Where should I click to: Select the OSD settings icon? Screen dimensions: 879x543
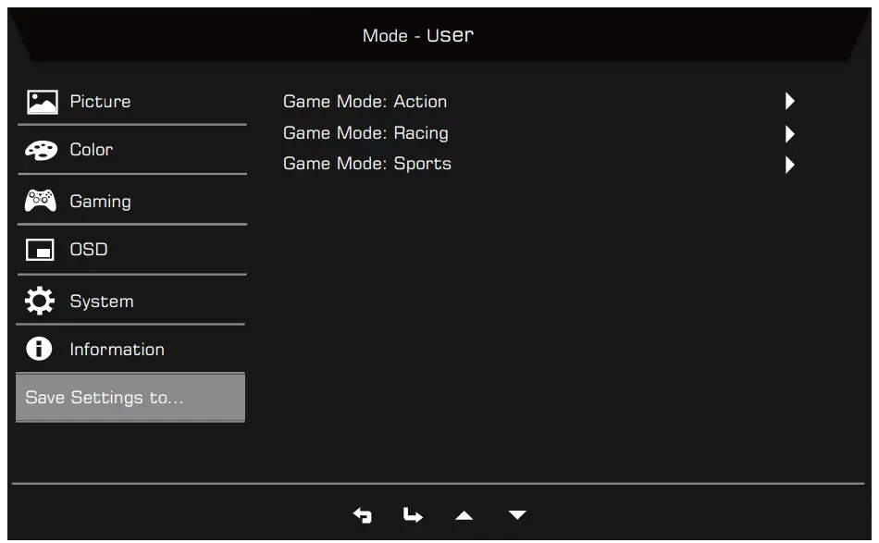pyautogui.click(x=40, y=249)
